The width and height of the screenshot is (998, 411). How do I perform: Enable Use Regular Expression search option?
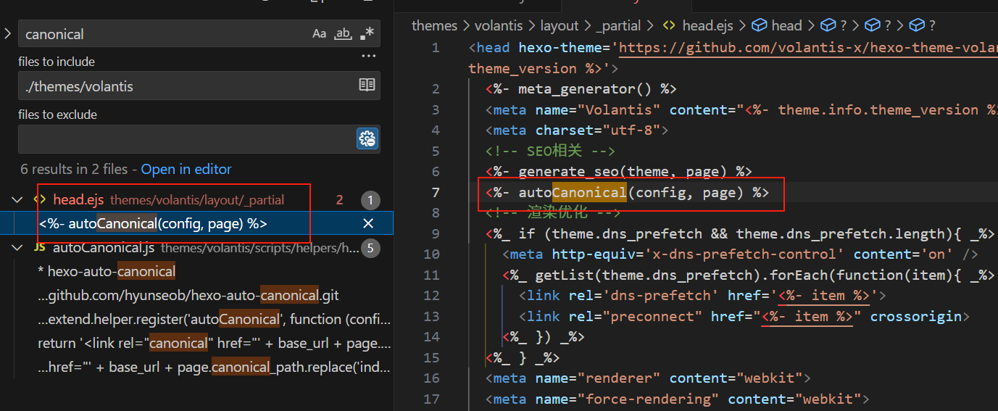tap(368, 33)
